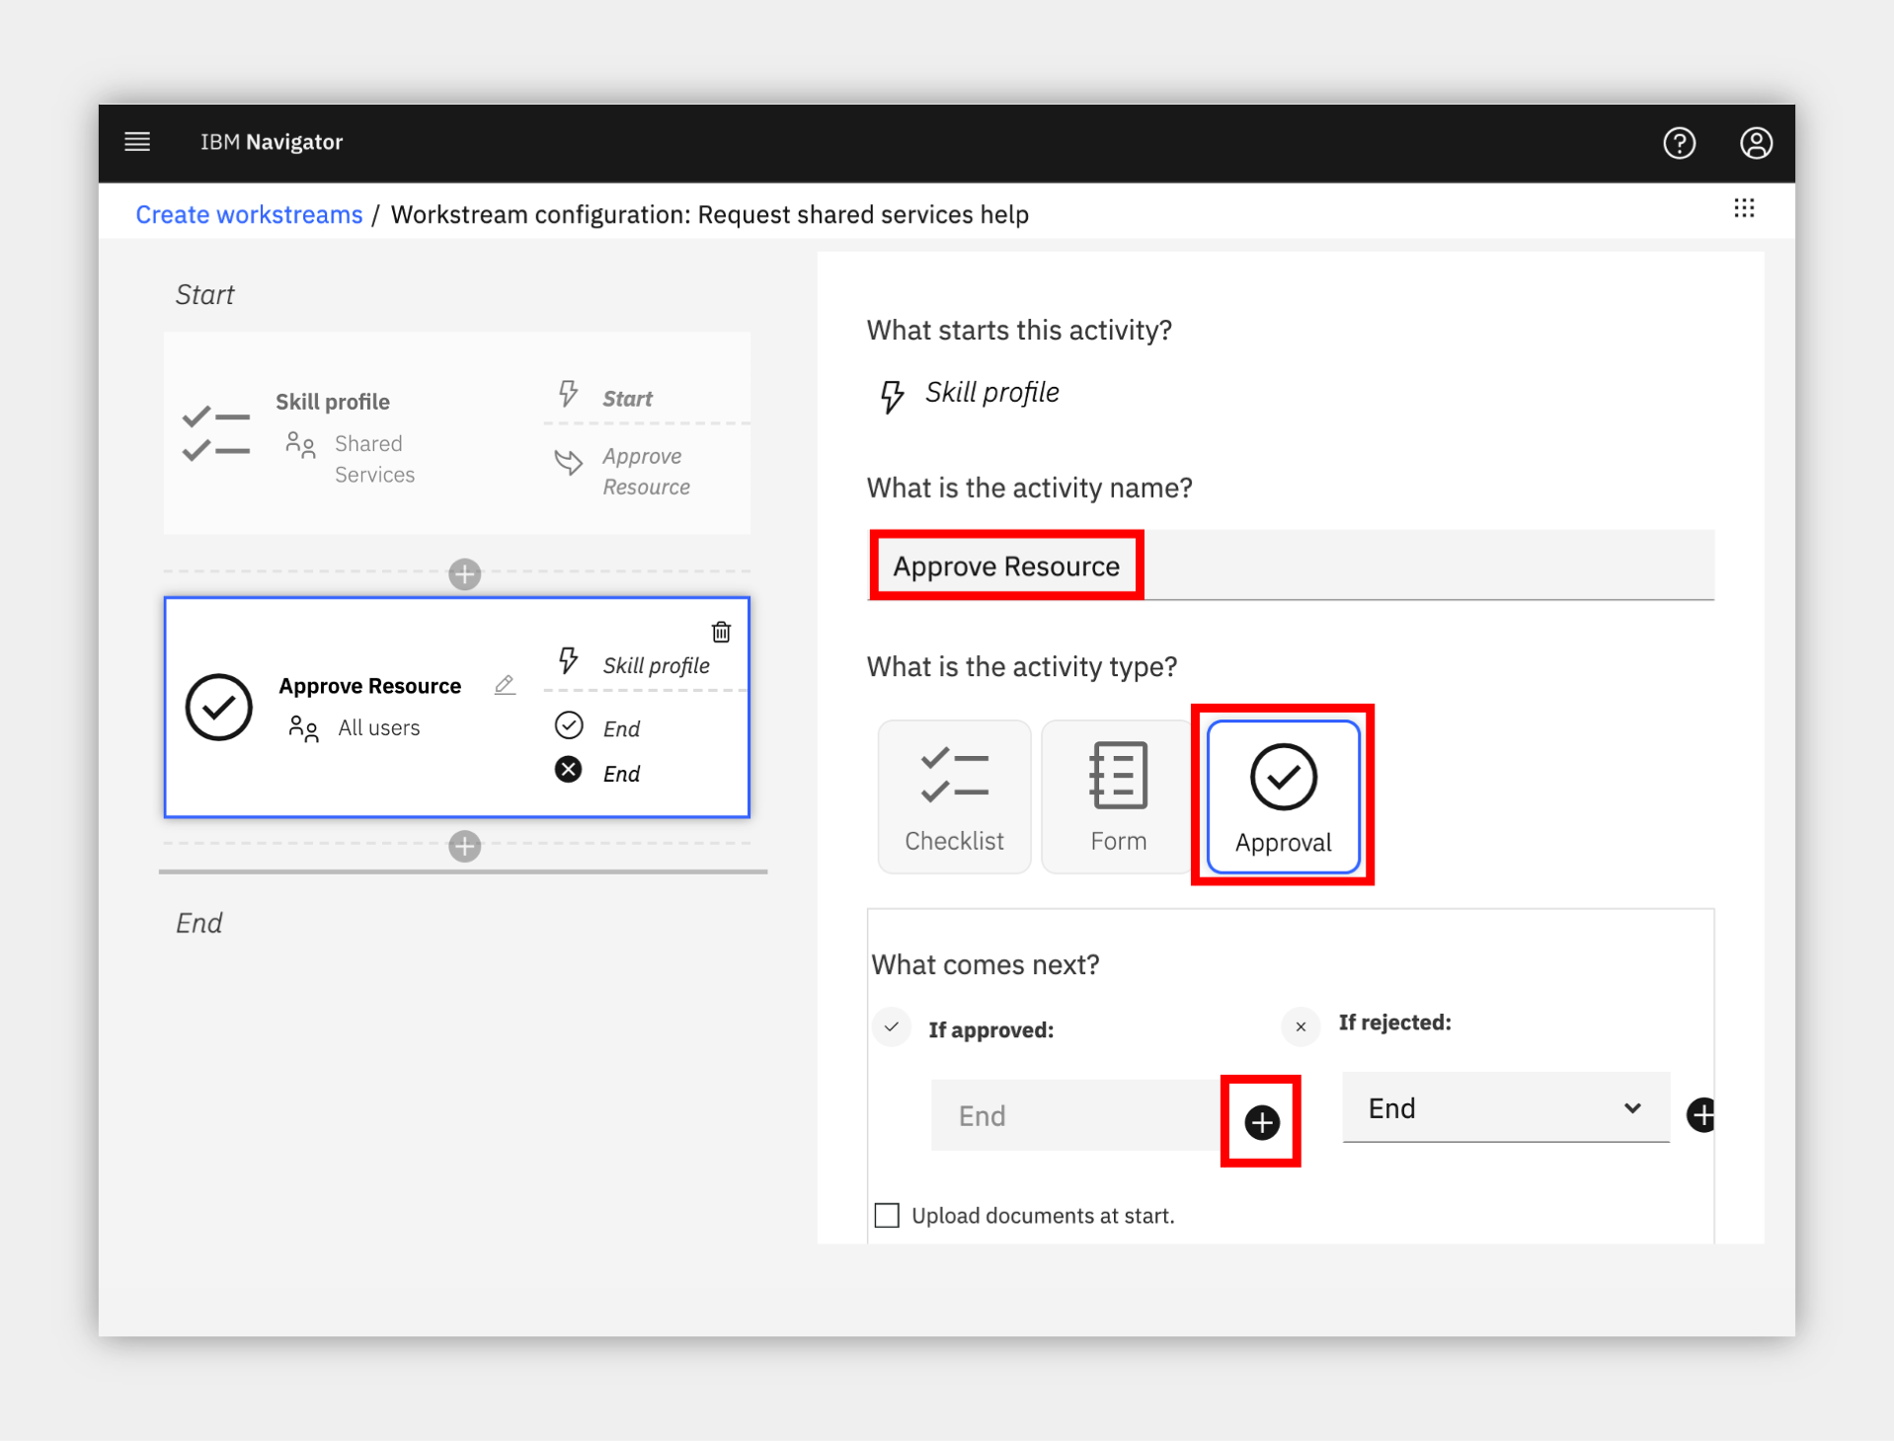Add activity via plus below Approve Resource card
The image size is (1894, 1441).
[464, 846]
